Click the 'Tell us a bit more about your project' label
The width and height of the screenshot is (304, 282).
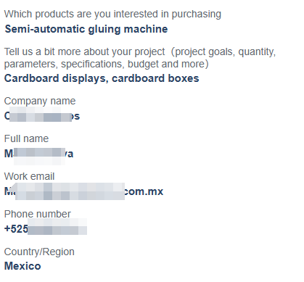[84, 51]
